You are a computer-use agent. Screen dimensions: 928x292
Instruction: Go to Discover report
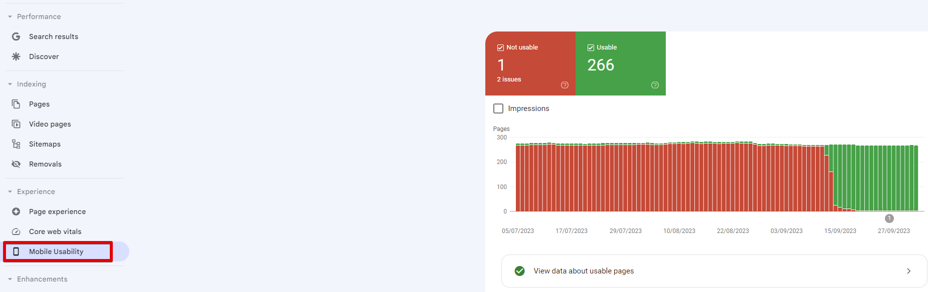(44, 56)
